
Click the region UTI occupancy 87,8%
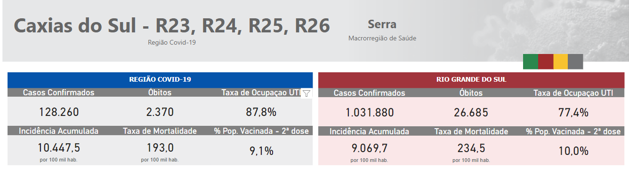[x=261, y=112]
